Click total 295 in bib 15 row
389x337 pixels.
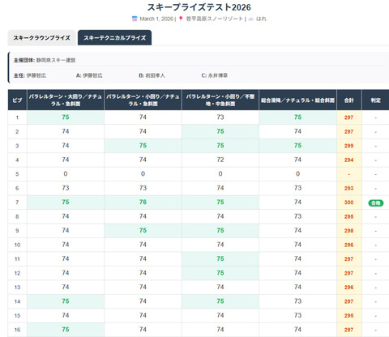coord(349,316)
